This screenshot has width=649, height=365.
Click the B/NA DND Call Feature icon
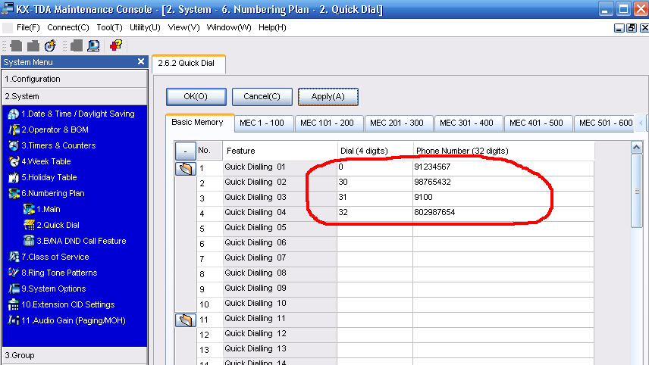29,241
